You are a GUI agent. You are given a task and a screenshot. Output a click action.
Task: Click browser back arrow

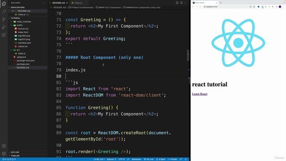tap(193, 7)
